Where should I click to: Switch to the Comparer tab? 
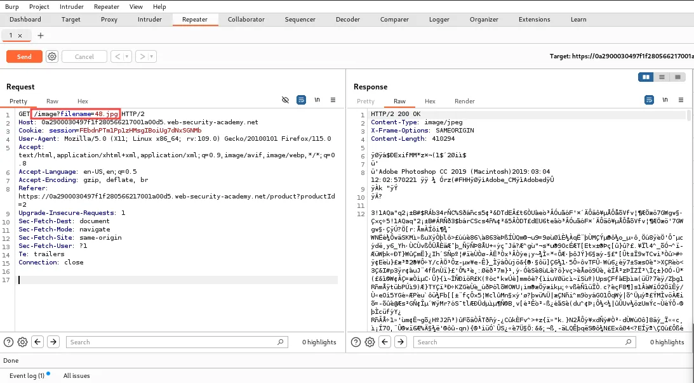(394, 20)
